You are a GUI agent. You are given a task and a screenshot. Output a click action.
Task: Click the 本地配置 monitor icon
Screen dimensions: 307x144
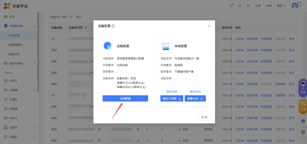166,46
